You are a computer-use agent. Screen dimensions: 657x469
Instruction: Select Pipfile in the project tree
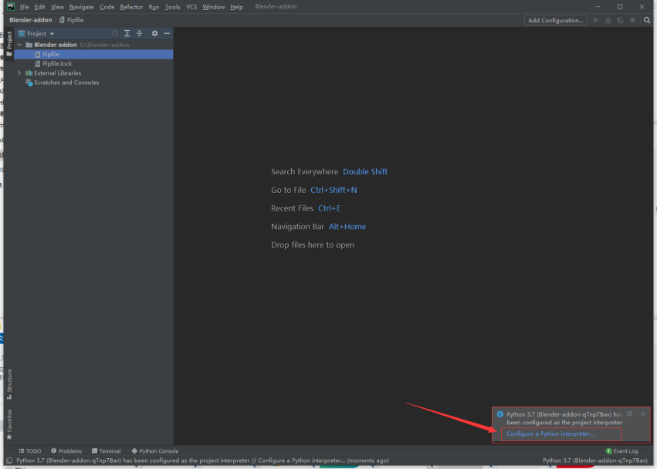point(93,54)
